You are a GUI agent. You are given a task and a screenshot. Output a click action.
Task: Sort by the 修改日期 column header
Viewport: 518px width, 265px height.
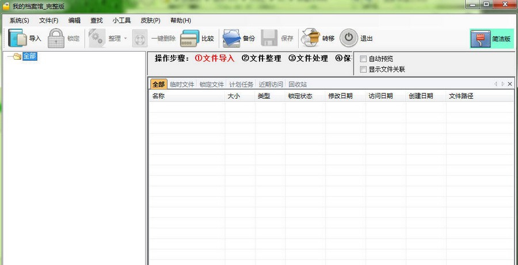point(340,96)
